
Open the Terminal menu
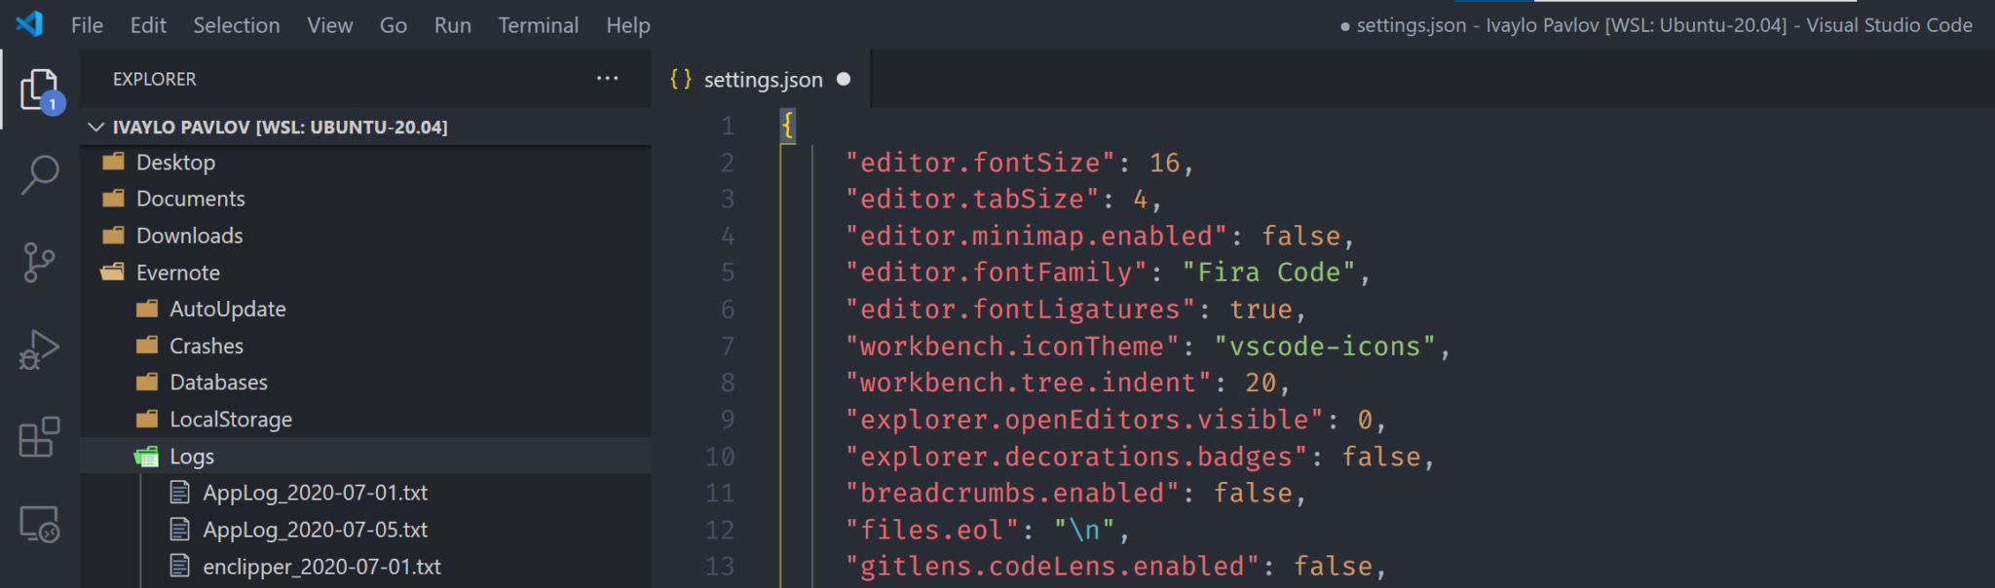click(539, 25)
